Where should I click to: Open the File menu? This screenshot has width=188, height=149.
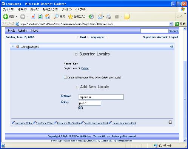click(9, 9)
